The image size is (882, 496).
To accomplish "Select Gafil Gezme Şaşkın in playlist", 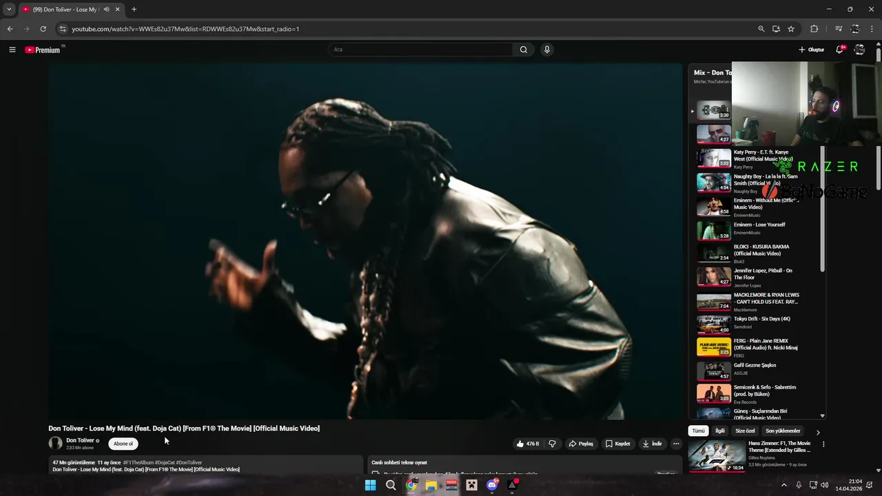I will point(756,370).
